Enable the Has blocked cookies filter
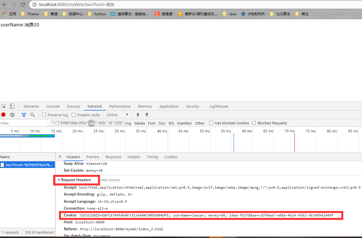 [x=211, y=123]
